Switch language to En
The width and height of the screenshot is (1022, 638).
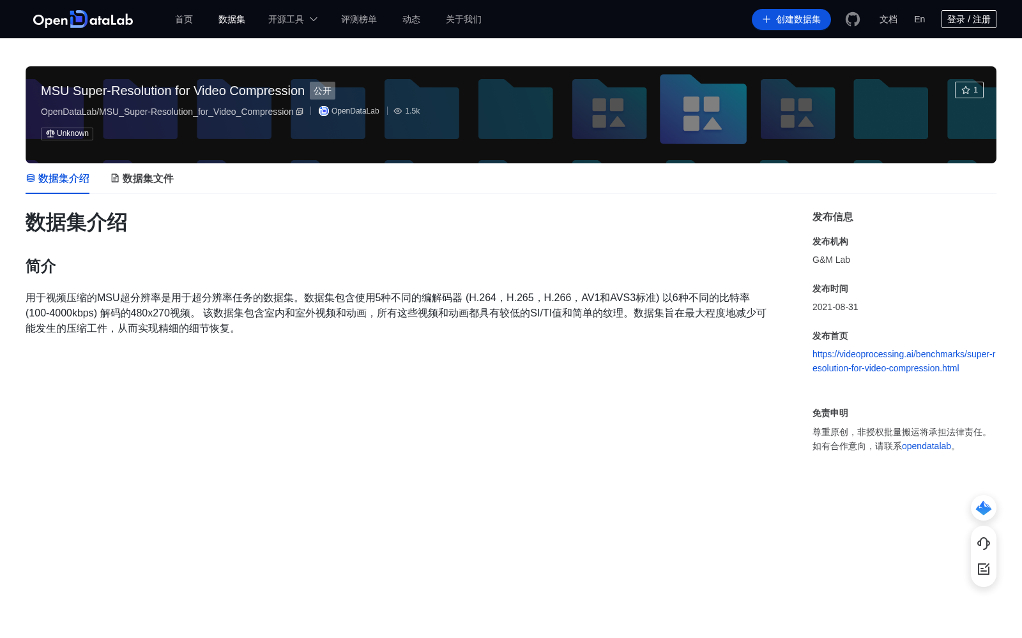coord(920,19)
